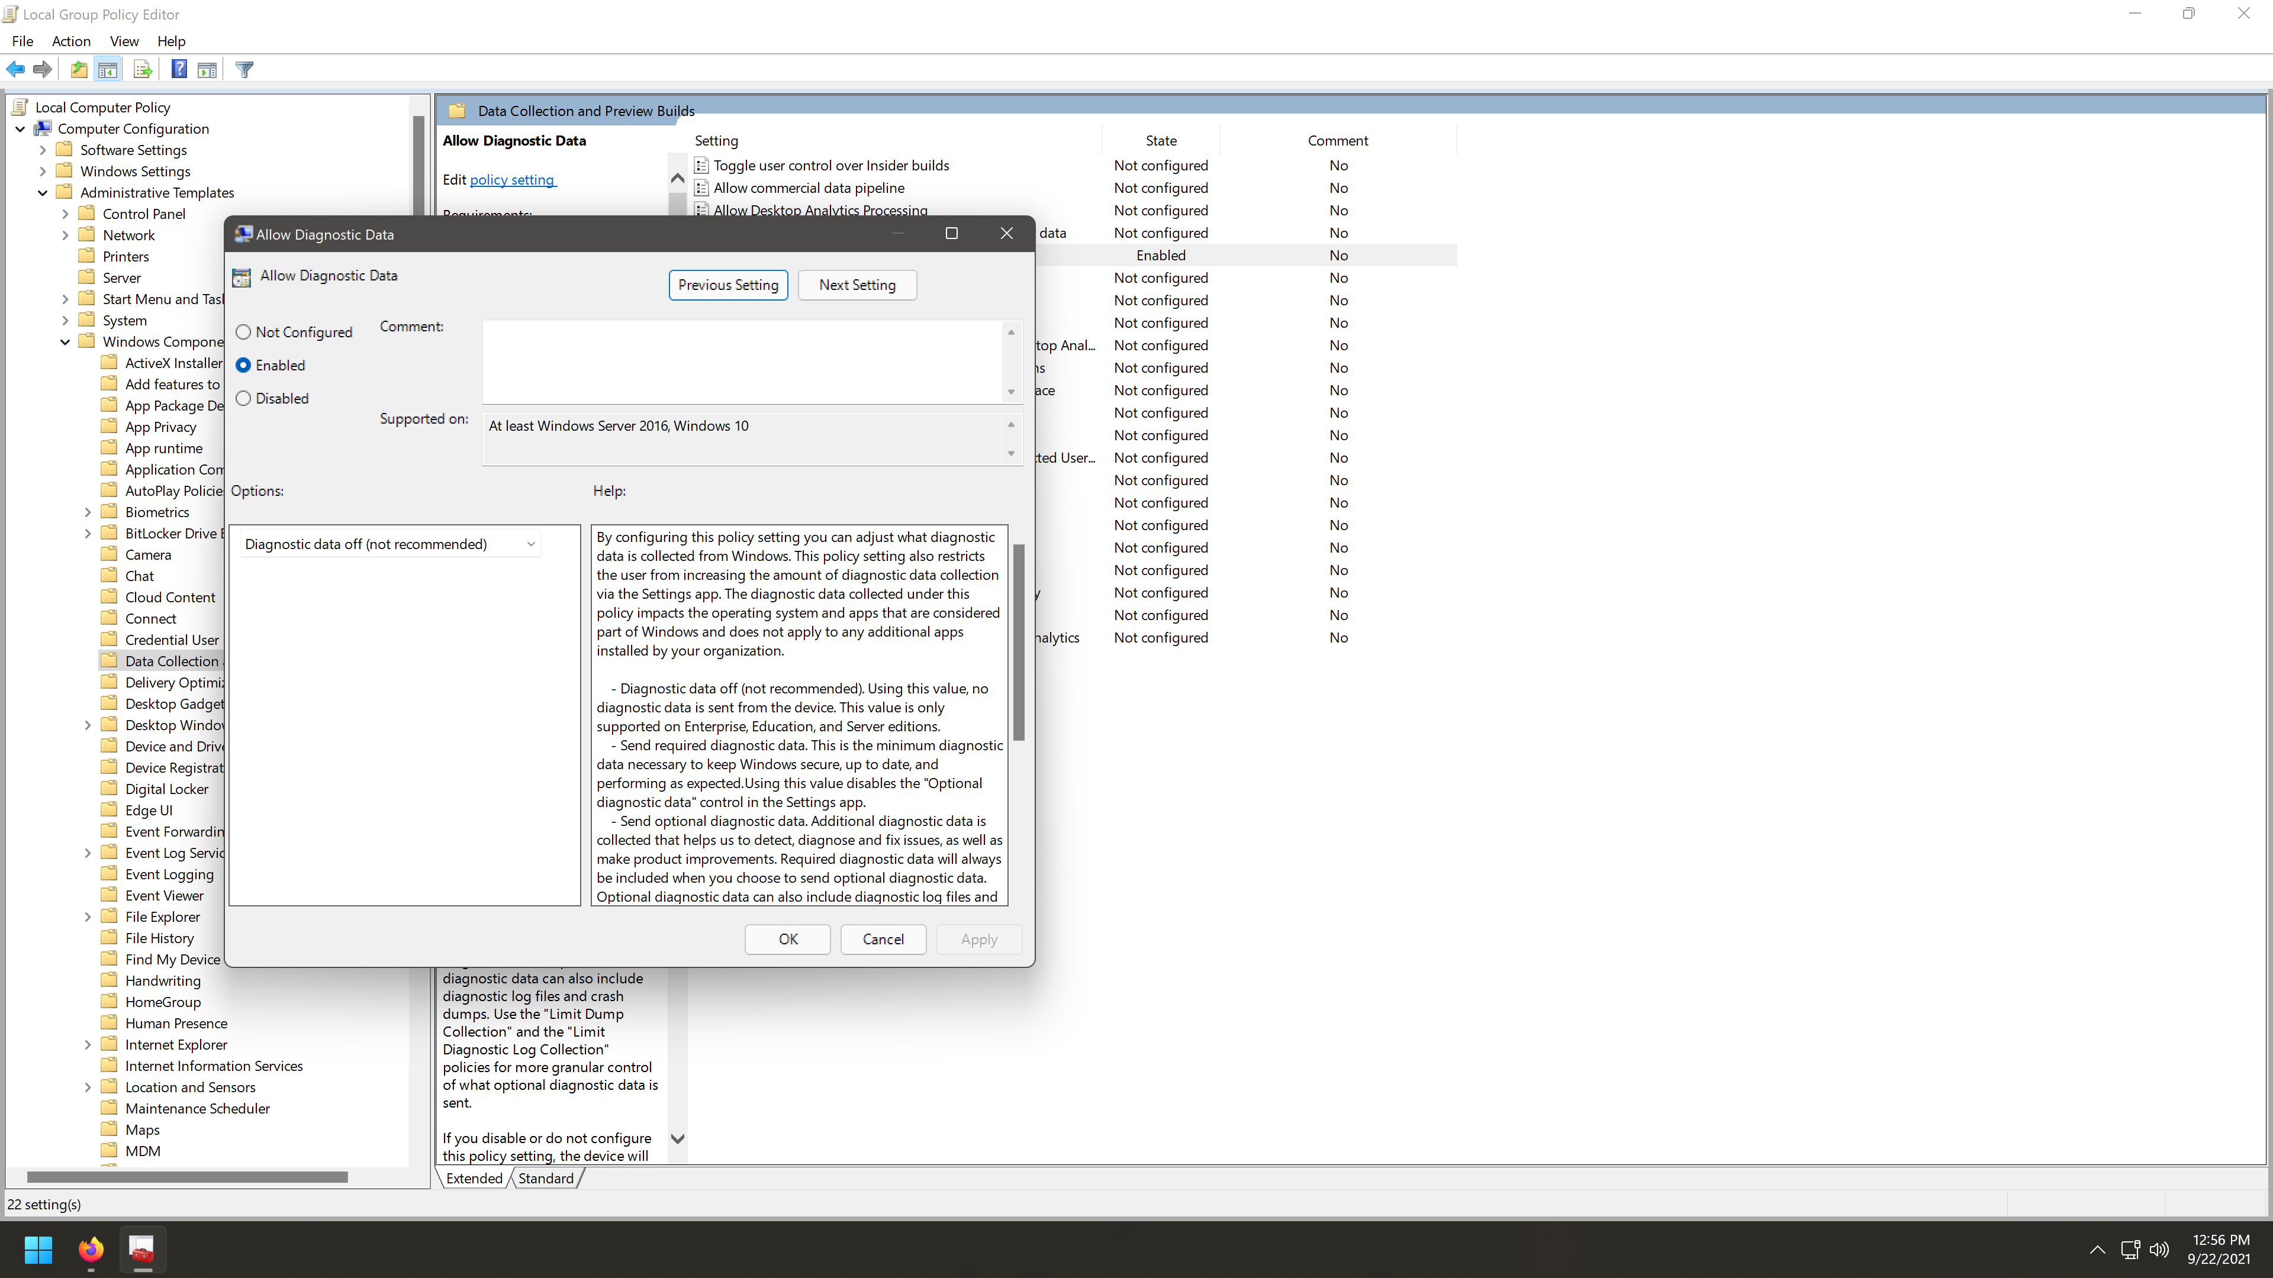This screenshot has height=1278, width=2273.
Task: Click the Back arrow toolbar icon
Action: pos(16,69)
